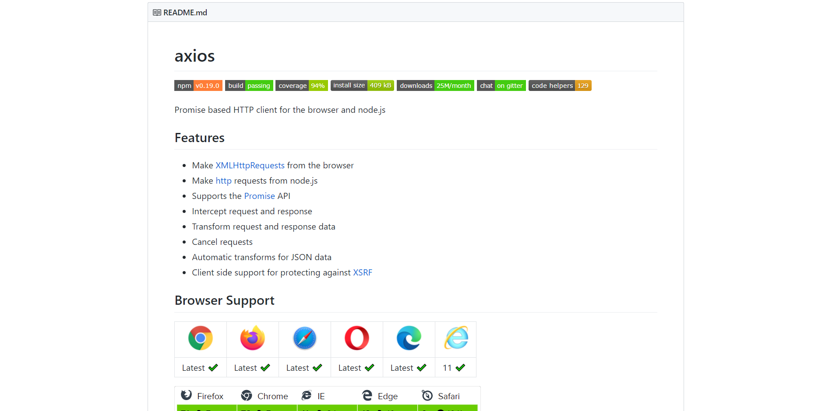Open the install size 409 kB badge
The width and height of the screenshot is (829, 411).
(x=362, y=85)
